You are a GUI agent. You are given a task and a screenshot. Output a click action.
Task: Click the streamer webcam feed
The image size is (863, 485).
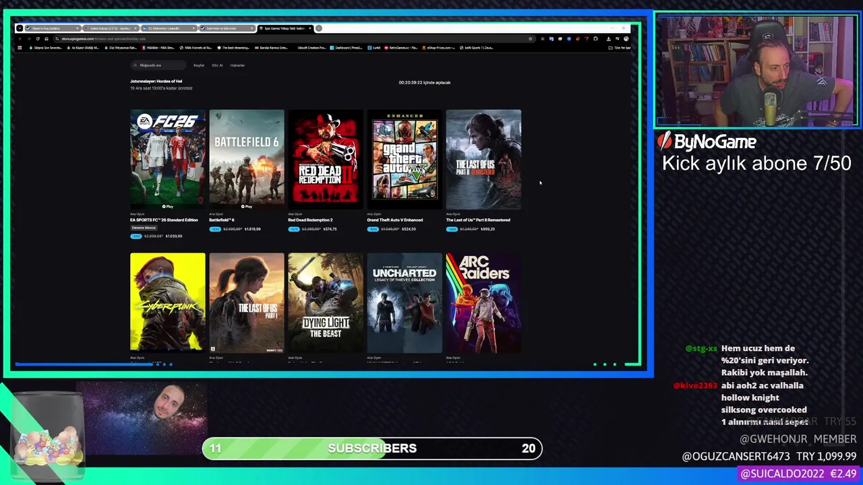point(757,70)
